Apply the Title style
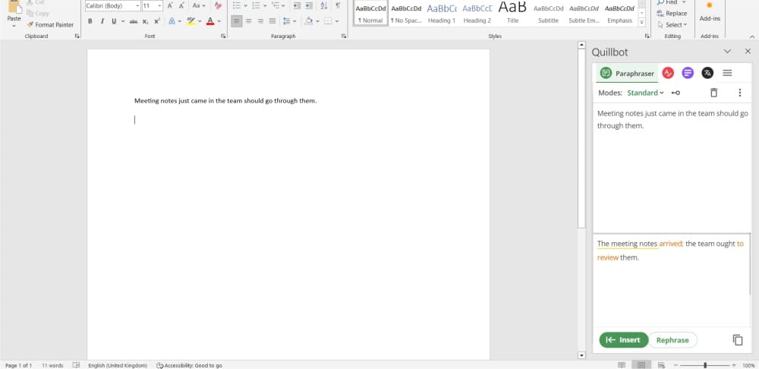The height and width of the screenshot is (369, 759). click(x=512, y=14)
